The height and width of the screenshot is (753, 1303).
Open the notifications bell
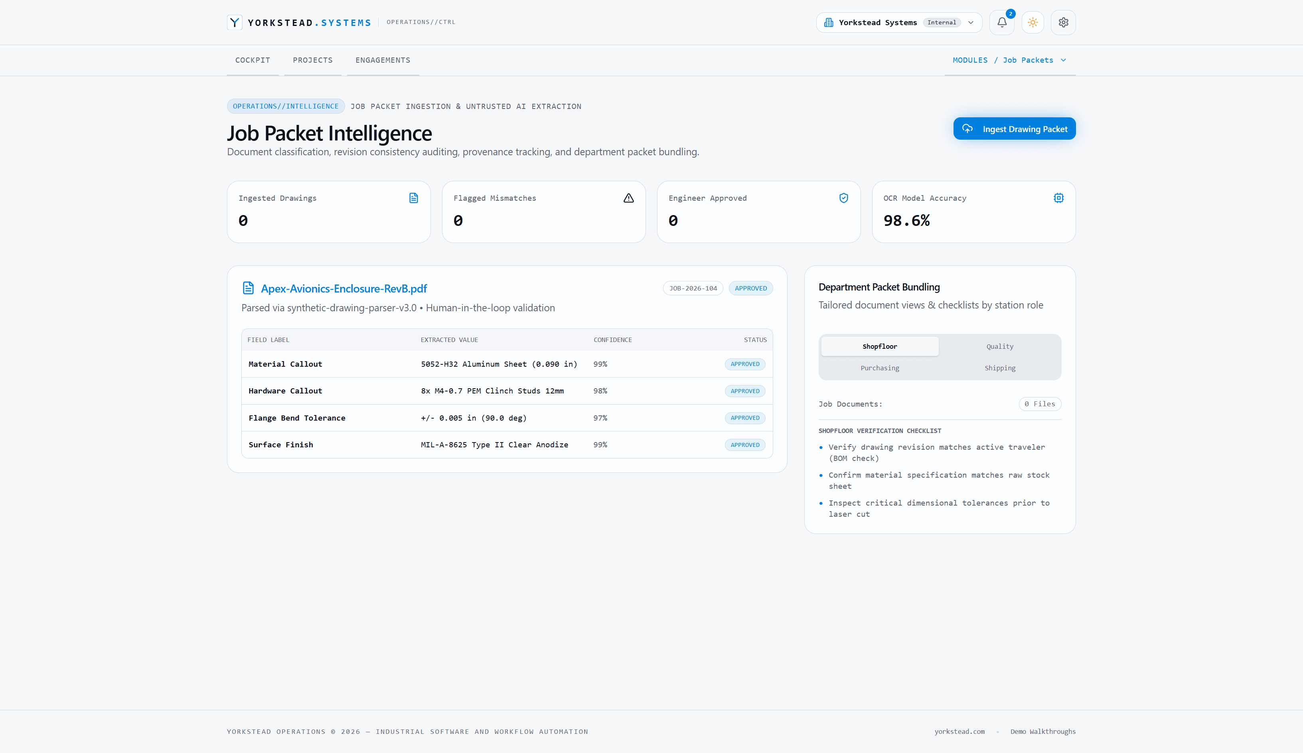pyautogui.click(x=1001, y=22)
